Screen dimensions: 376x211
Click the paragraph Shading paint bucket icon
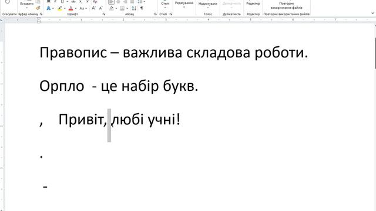click(111, 8)
